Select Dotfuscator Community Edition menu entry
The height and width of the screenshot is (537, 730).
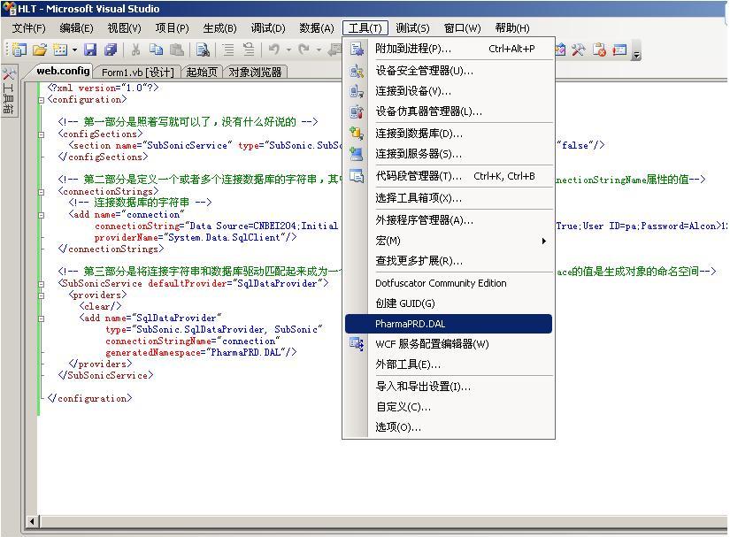pyautogui.click(x=449, y=283)
